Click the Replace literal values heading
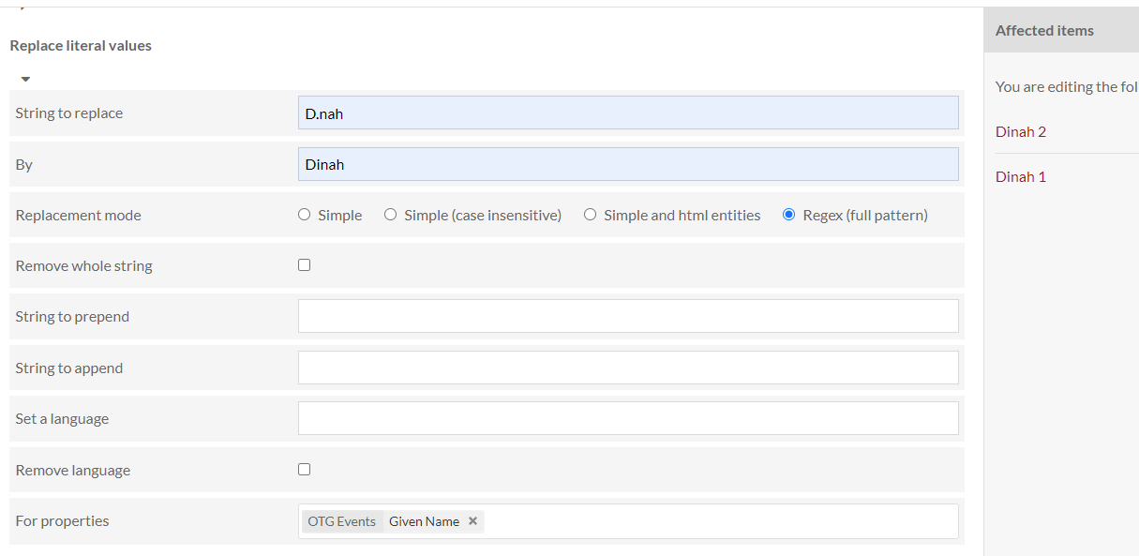The image size is (1139, 556). 81,45
